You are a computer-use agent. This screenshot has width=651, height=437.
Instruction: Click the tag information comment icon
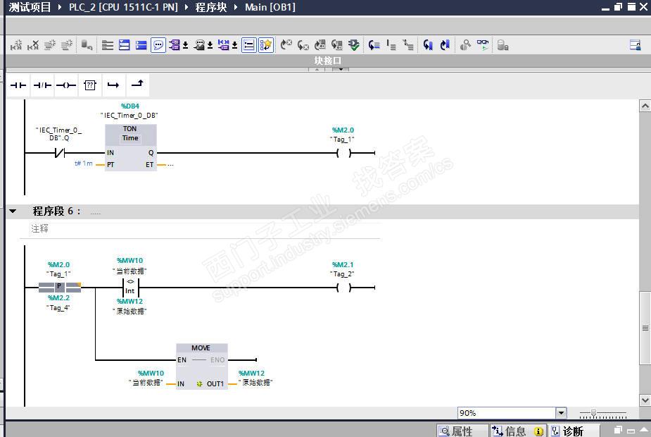click(200, 45)
